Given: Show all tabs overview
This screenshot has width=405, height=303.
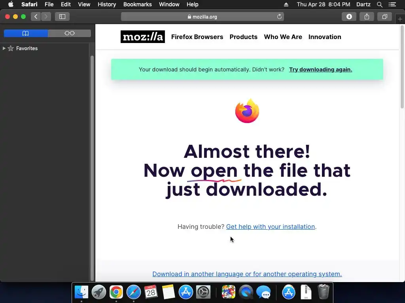Looking at the screenshot, I should pos(384,17).
